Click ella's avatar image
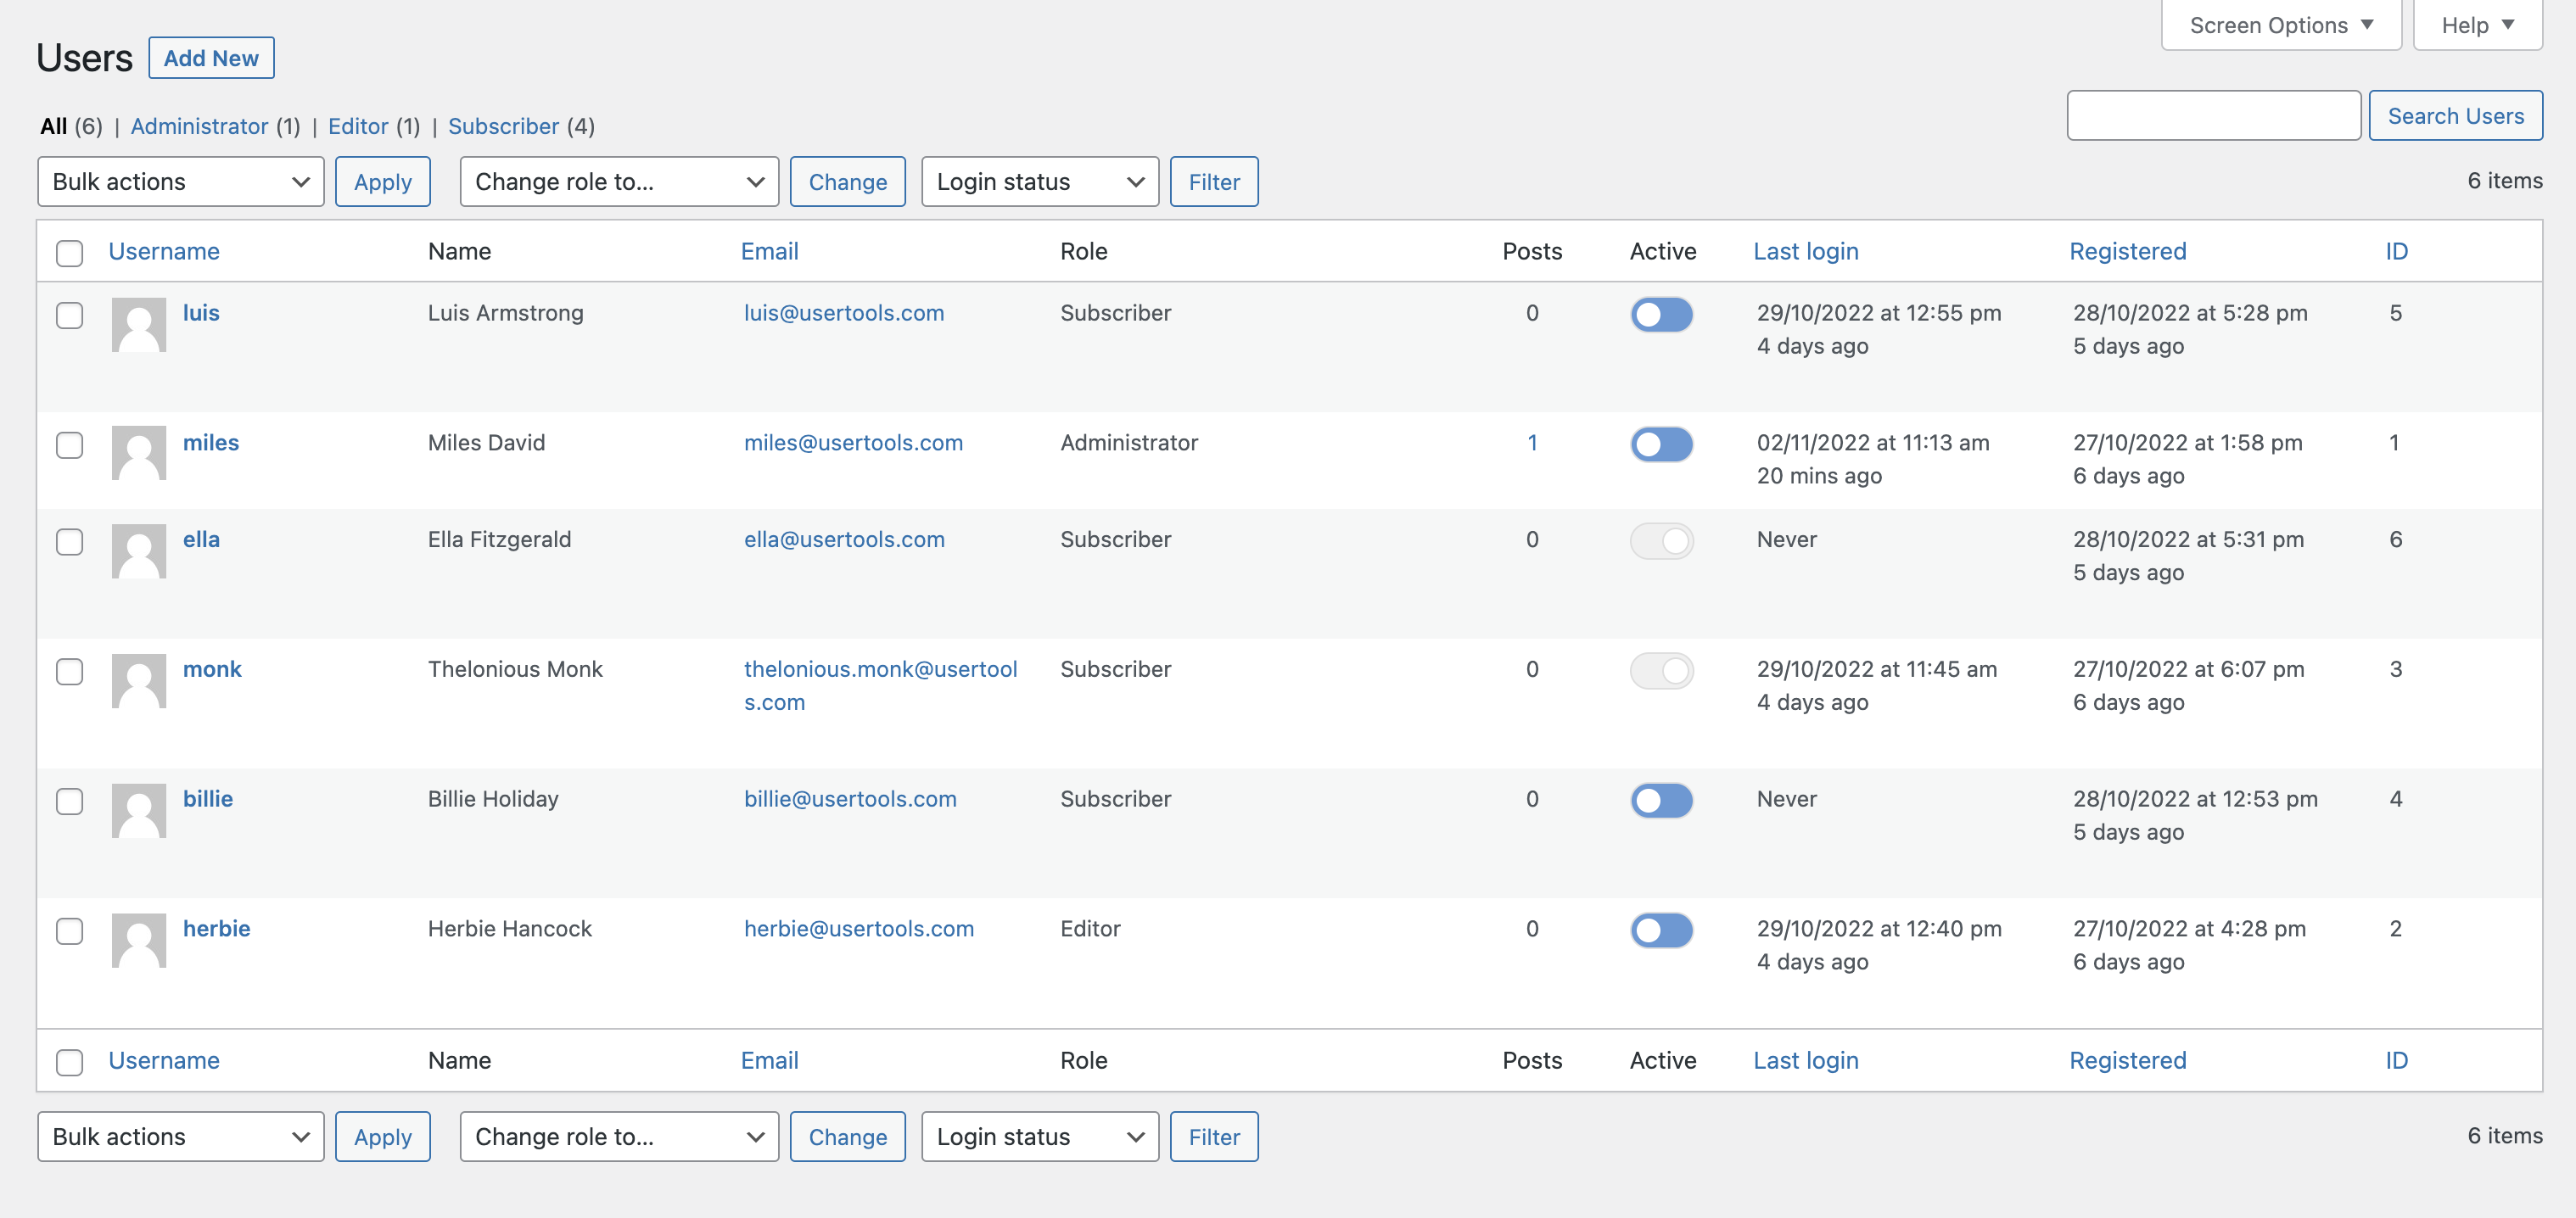The height and width of the screenshot is (1218, 2576). pyautogui.click(x=139, y=551)
